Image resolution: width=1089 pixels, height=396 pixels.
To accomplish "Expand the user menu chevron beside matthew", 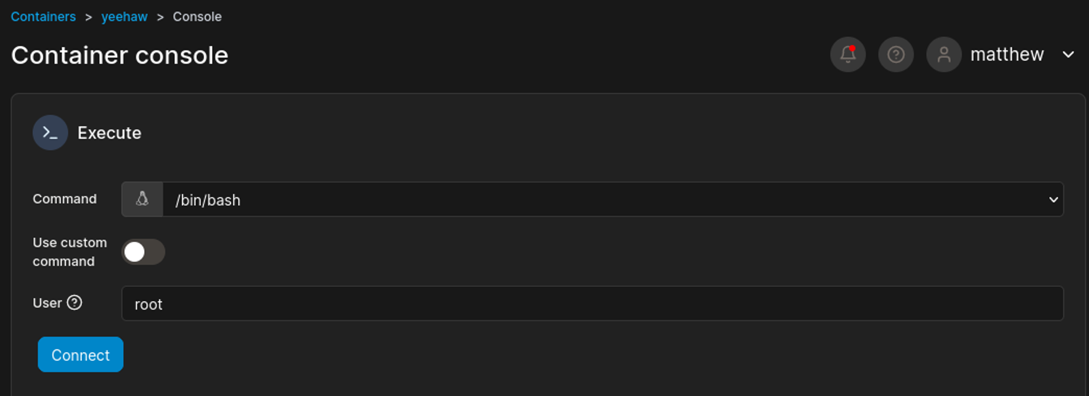I will [1068, 54].
